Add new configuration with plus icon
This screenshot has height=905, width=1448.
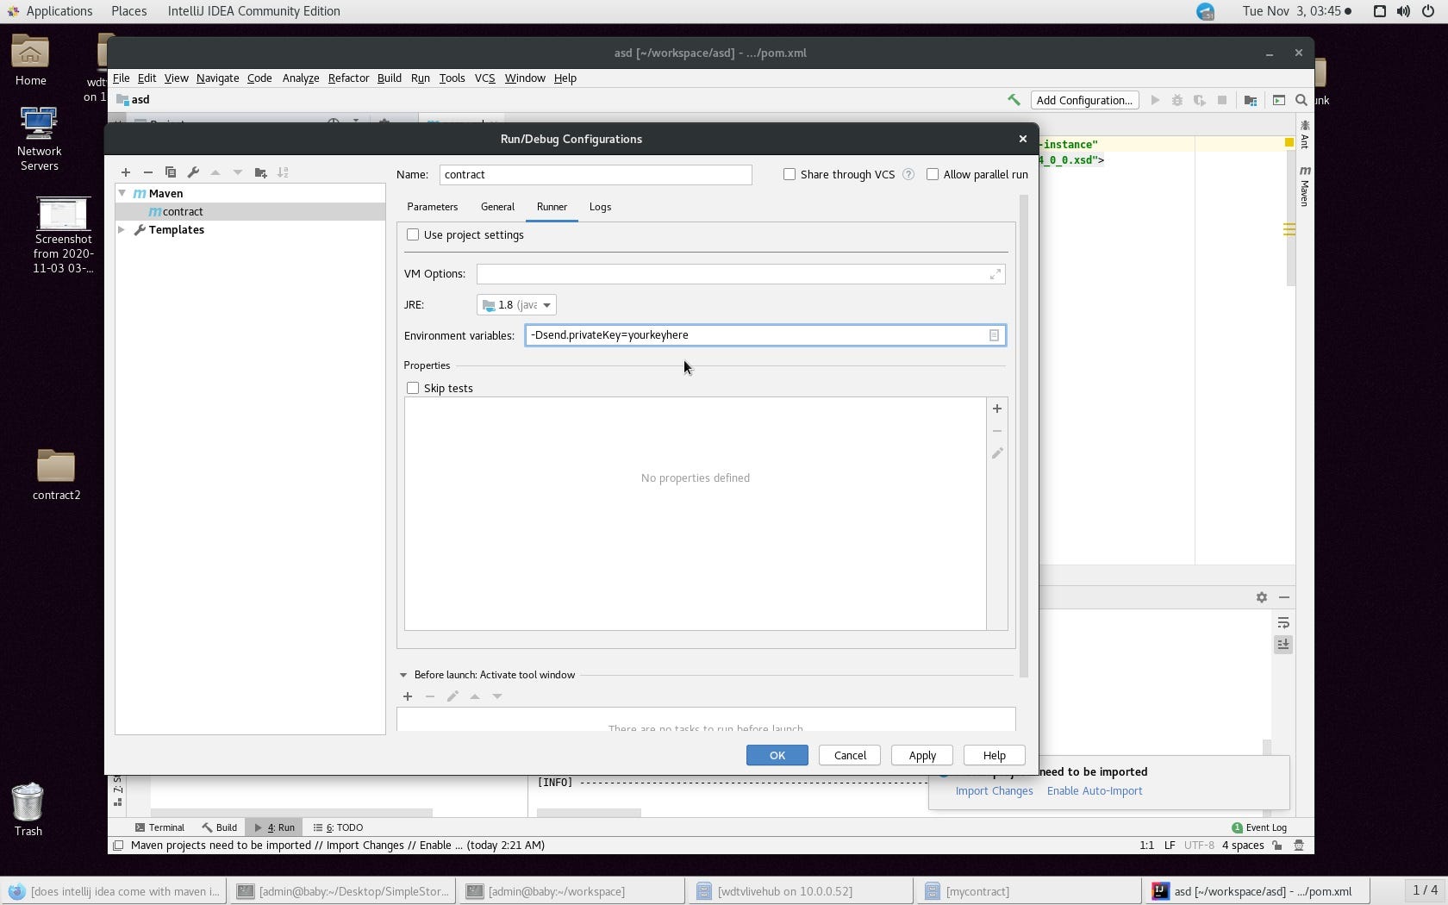point(126,172)
